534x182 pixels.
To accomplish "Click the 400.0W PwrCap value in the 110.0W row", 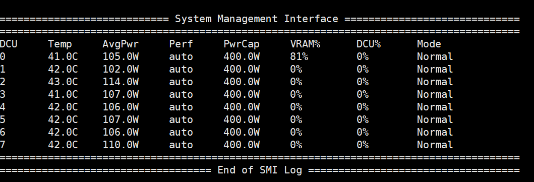I will tap(242, 145).
